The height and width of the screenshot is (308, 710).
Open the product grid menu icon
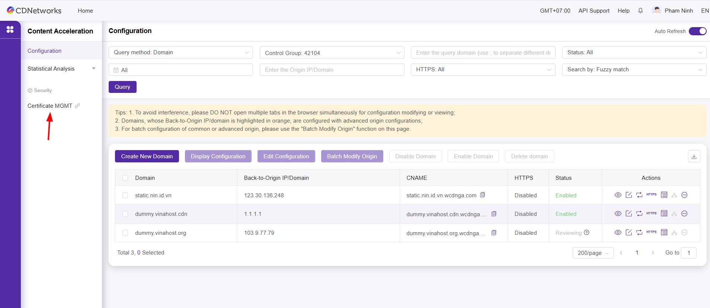10,29
